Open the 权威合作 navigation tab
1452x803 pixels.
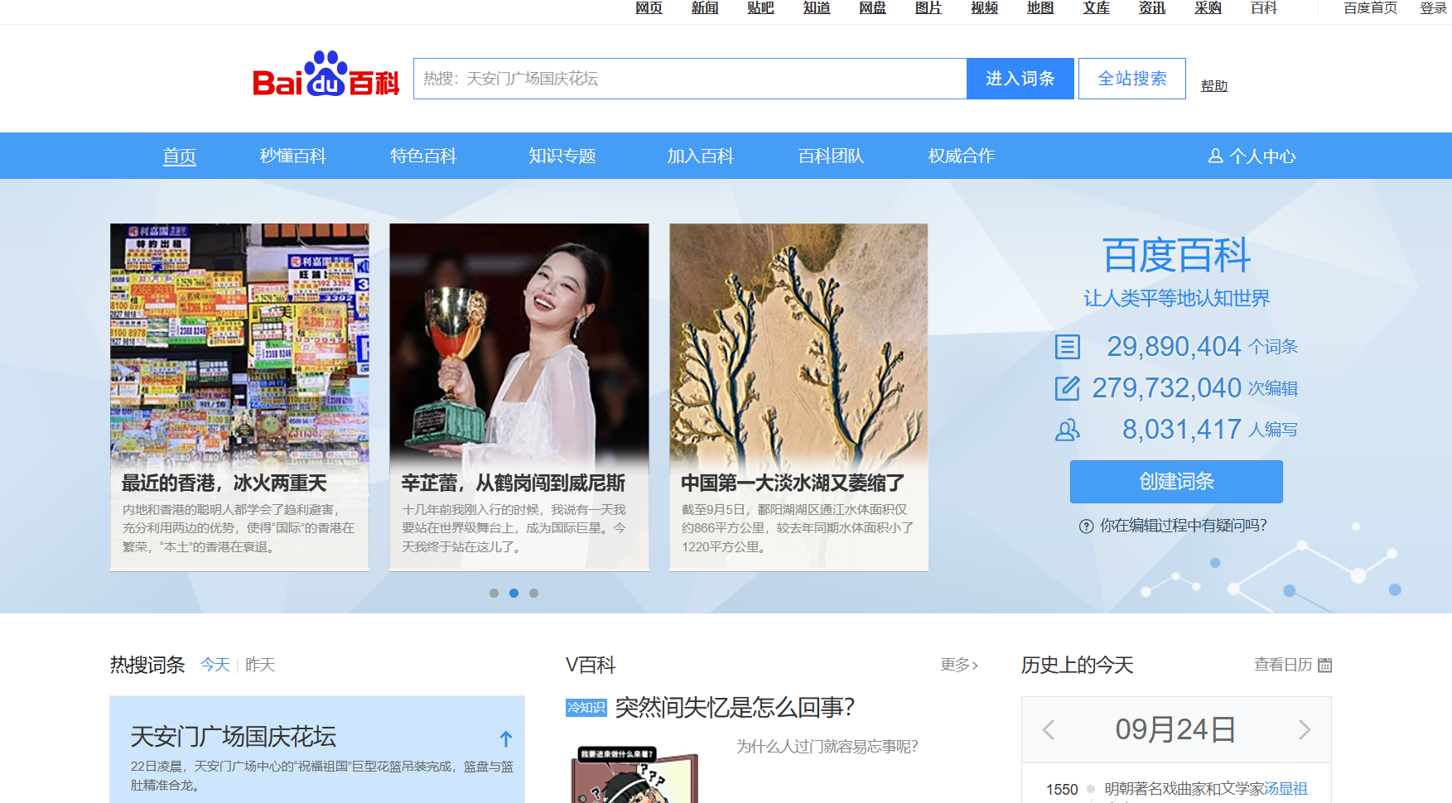962,156
